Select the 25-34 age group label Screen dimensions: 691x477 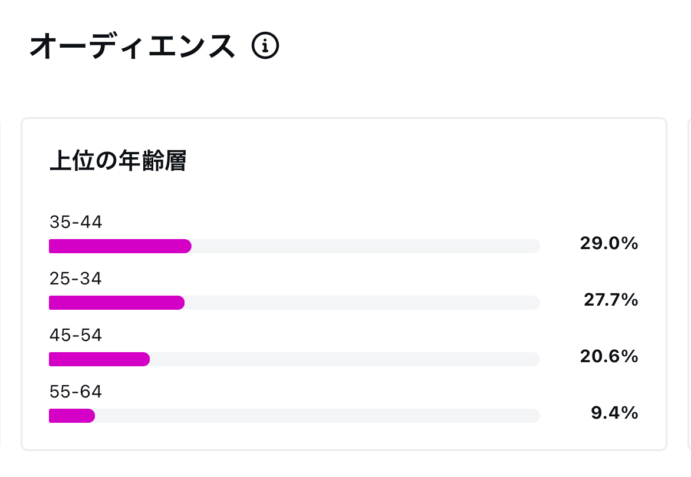76,279
